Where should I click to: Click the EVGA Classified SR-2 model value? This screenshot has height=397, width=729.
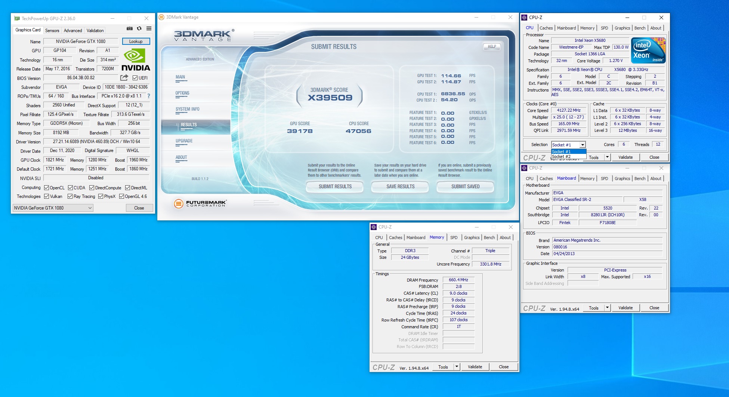(587, 199)
